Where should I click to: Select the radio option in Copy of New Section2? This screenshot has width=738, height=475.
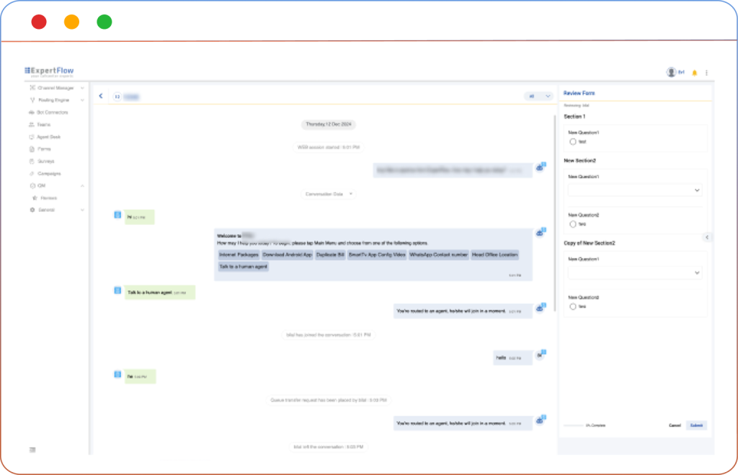(x=573, y=306)
